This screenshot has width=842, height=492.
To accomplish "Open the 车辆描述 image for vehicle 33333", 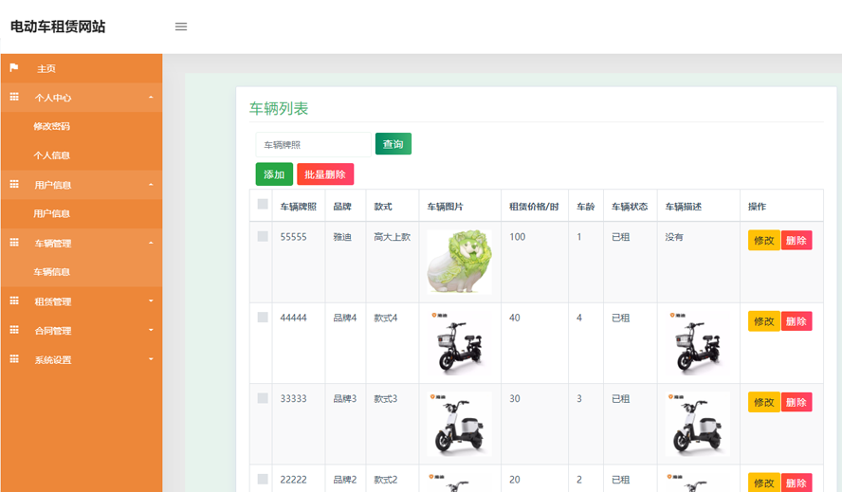I will tap(698, 424).
